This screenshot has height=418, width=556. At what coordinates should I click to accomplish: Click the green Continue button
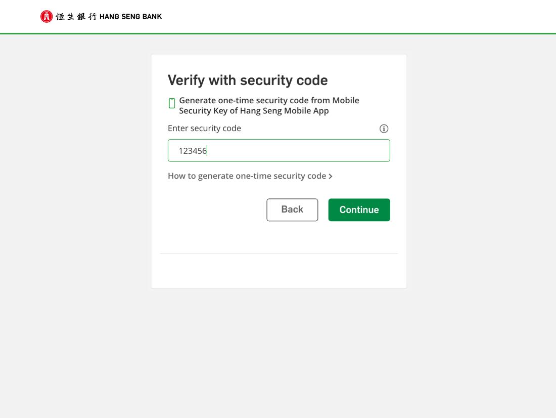tap(359, 210)
